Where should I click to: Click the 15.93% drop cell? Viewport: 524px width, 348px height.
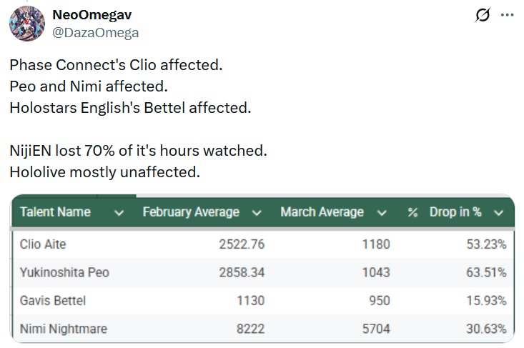pos(487,301)
